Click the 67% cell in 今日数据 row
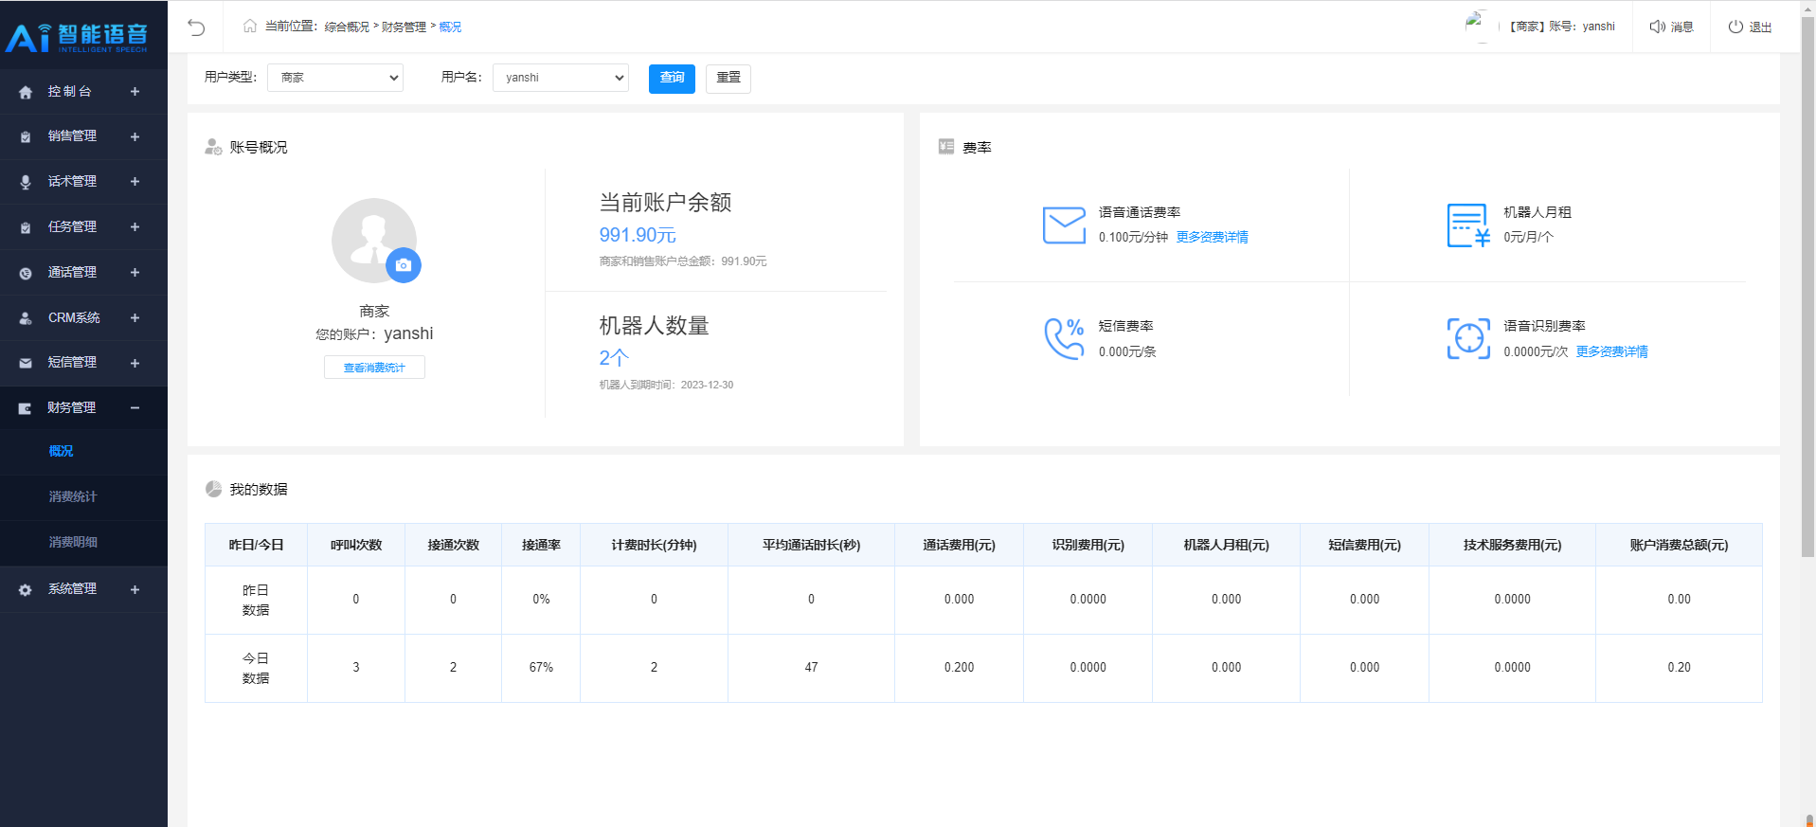The width and height of the screenshot is (1816, 827). [x=541, y=668]
